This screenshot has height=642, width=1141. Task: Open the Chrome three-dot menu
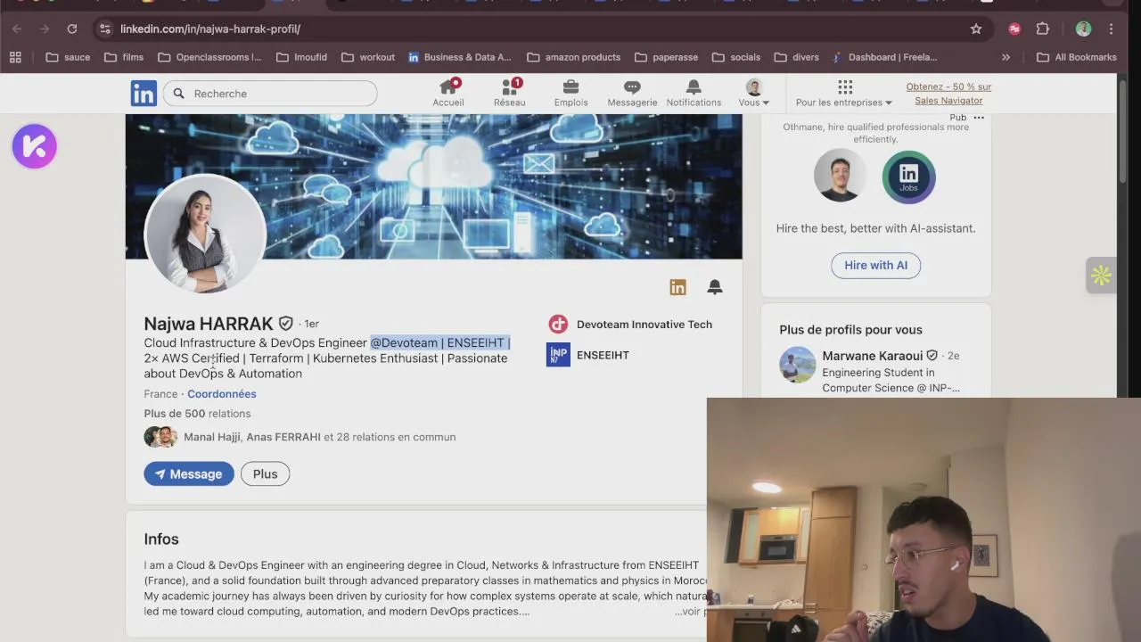coord(1111,29)
